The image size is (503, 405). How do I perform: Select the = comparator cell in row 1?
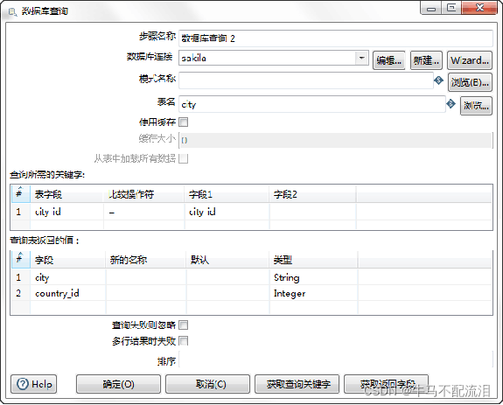[x=144, y=212]
